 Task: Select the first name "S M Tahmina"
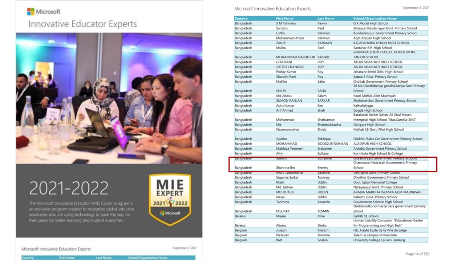pos(286,24)
